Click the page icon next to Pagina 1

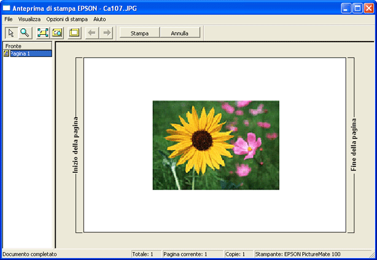click(x=6, y=53)
